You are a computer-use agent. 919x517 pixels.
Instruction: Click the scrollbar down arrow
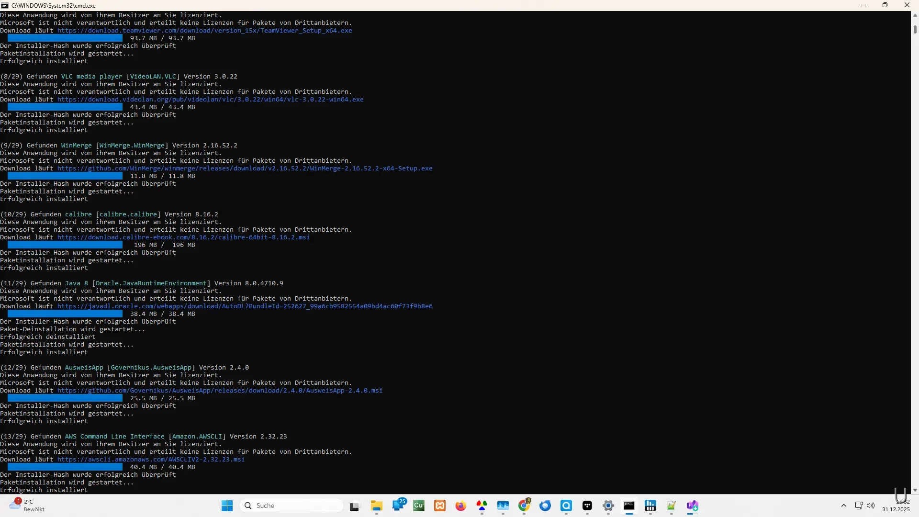915,490
